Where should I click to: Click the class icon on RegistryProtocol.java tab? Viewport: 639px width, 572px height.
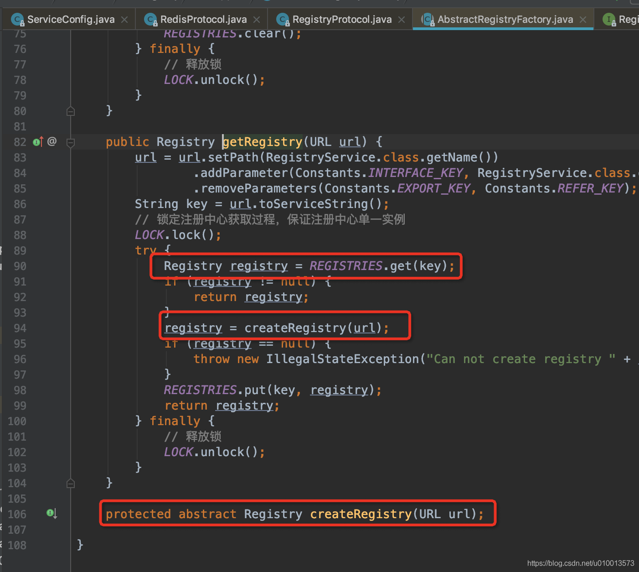tap(283, 20)
